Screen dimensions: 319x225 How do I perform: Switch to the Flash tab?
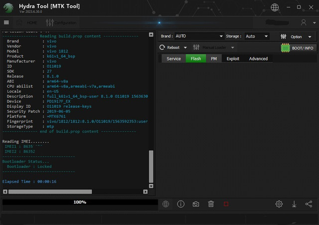click(196, 59)
